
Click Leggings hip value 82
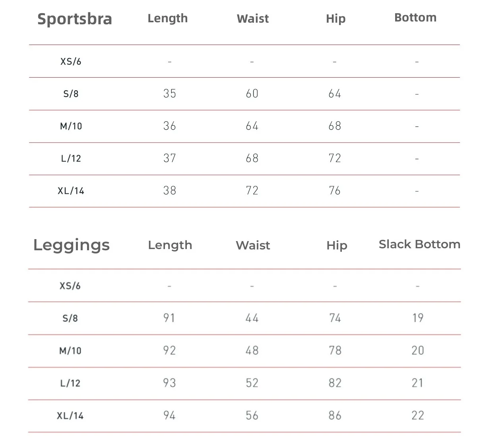tap(335, 383)
